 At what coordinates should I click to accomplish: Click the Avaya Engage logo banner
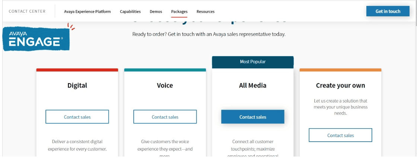[x=36, y=38]
